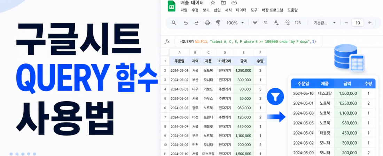
Task: Apply won currency format
Action: pos(255,23)
